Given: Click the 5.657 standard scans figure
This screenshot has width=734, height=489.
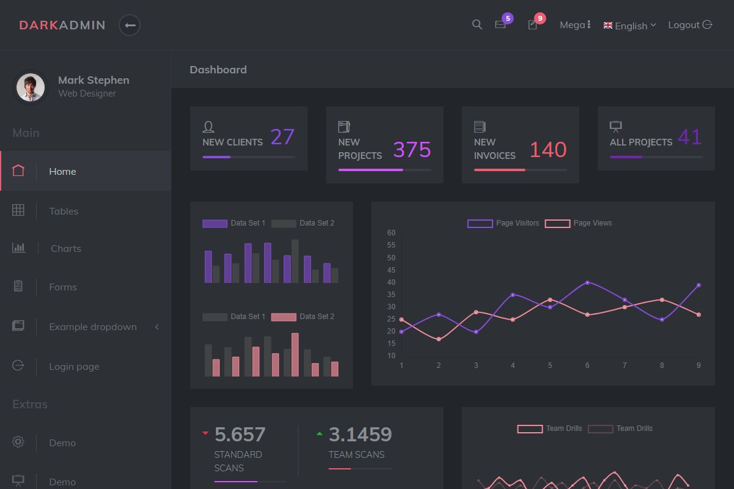Looking at the screenshot, I should pos(240,435).
